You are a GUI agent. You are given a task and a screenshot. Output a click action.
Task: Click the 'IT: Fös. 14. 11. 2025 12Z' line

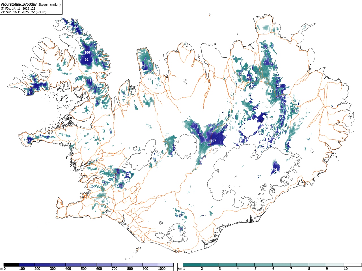[x=18, y=8]
